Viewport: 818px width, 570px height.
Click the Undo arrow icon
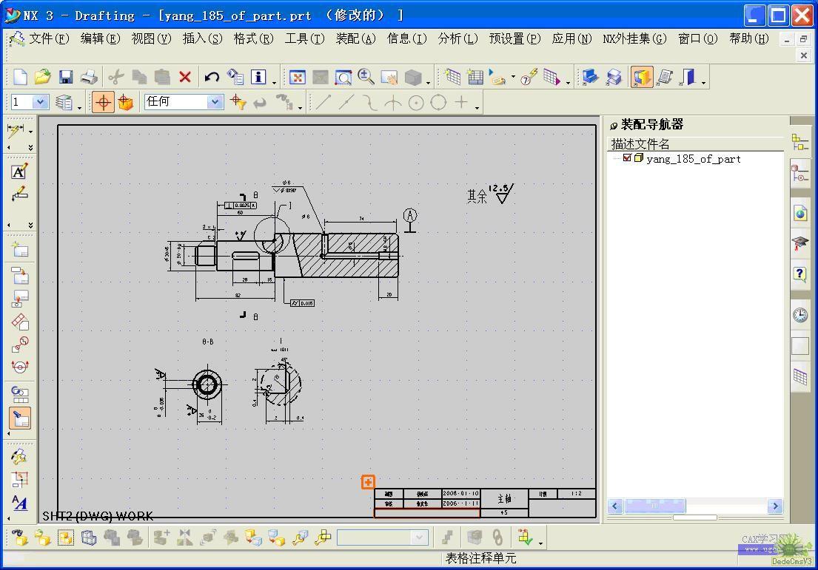click(212, 77)
